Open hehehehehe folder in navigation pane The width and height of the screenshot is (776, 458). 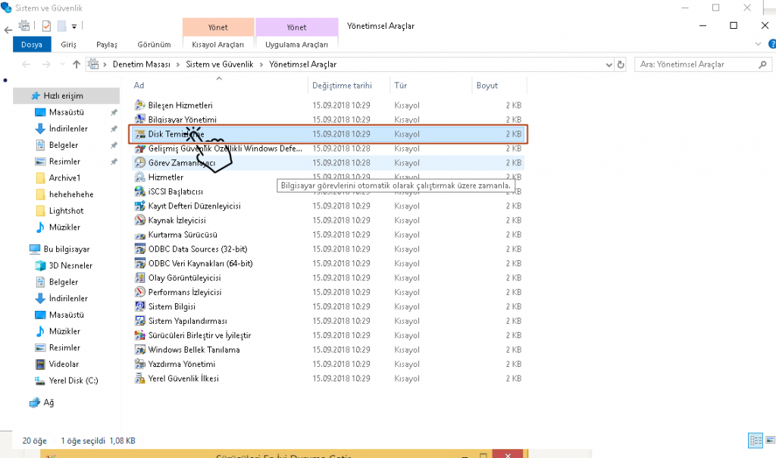pyautogui.click(x=70, y=194)
